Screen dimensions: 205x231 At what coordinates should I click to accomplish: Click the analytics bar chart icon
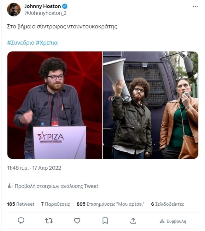pos(10,186)
